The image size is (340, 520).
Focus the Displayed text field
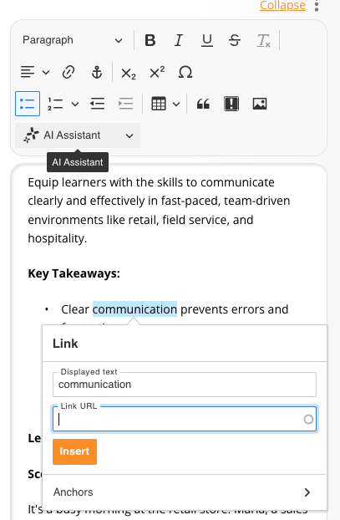point(185,385)
